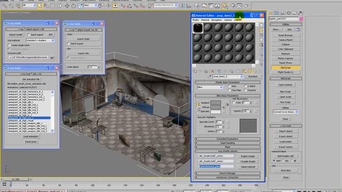Screen dimensions: 342x192
Task: Enable the 2-Sided checkbox
Action: point(245,86)
